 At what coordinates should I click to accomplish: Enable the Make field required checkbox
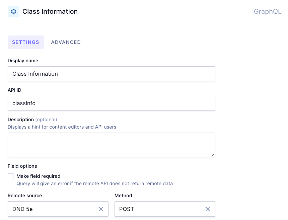[x=11, y=176]
